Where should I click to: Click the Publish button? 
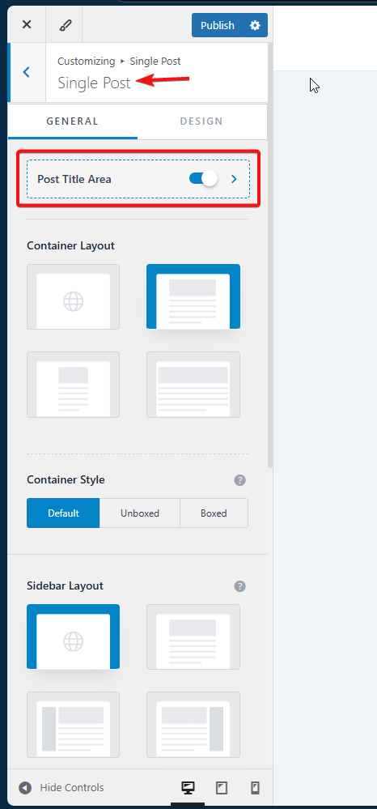point(217,25)
